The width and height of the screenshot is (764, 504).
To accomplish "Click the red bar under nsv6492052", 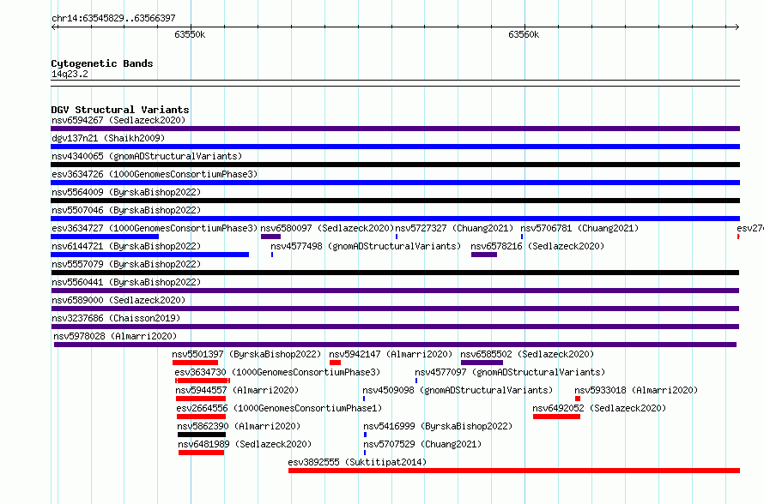I will click(556, 417).
